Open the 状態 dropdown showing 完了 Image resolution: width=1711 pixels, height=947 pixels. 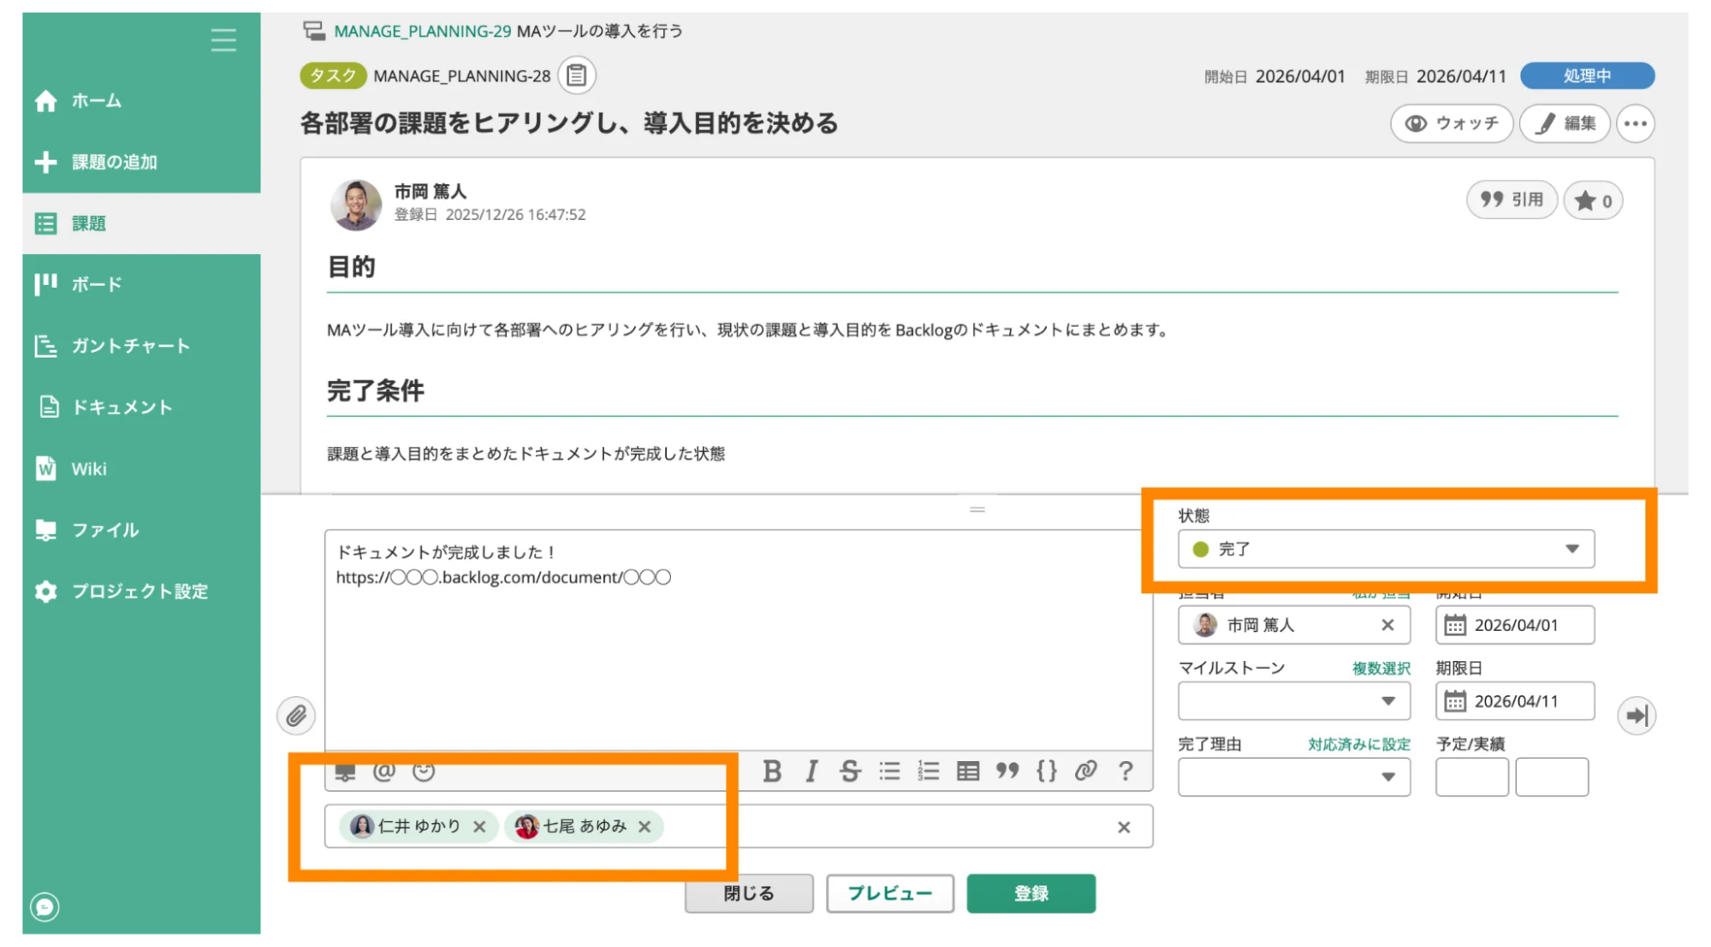tap(1386, 549)
